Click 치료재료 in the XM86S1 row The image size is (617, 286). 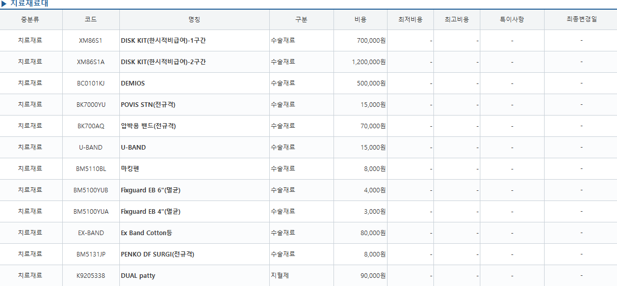[30, 40]
